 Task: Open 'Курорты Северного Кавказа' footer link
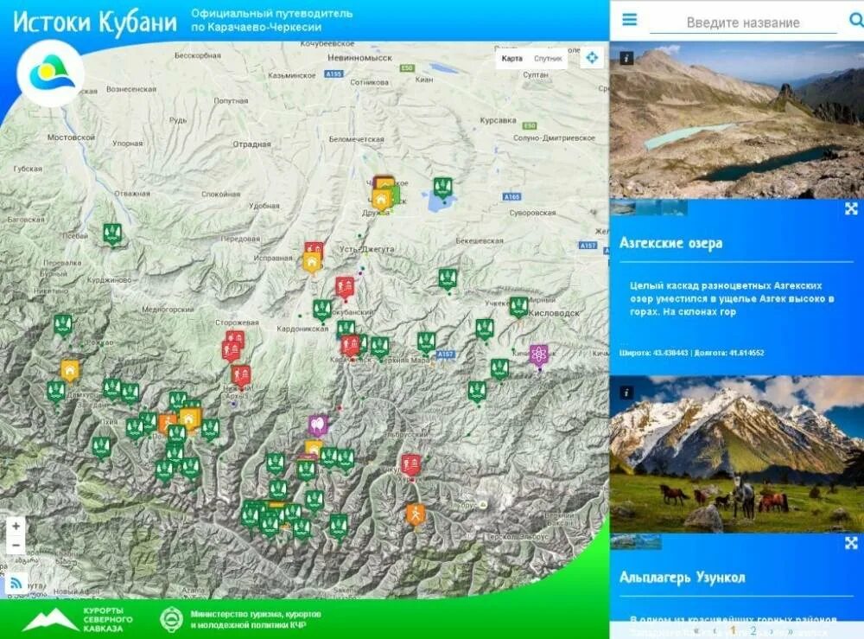click(78, 620)
